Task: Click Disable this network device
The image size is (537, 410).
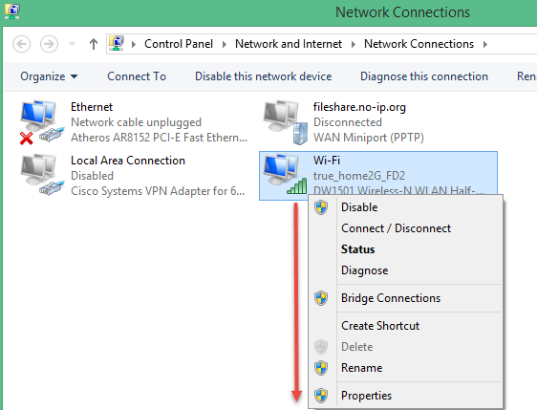Action: (x=264, y=76)
